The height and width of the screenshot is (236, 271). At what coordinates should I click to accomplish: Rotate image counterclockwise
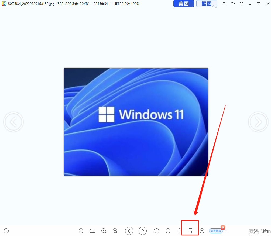pyautogui.click(x=156, y=231)
